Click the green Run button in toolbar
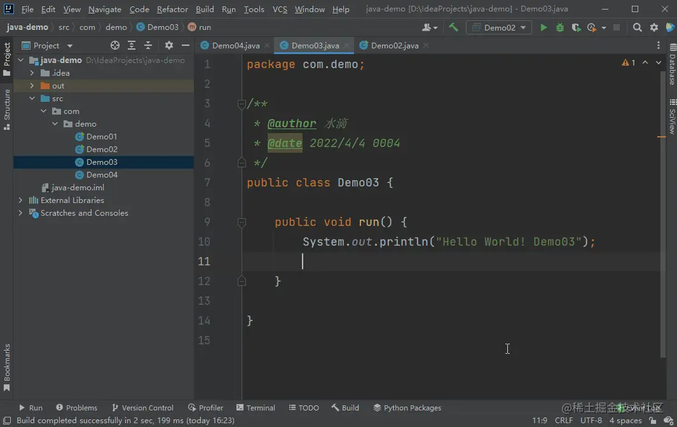 [x=544, y=27]
